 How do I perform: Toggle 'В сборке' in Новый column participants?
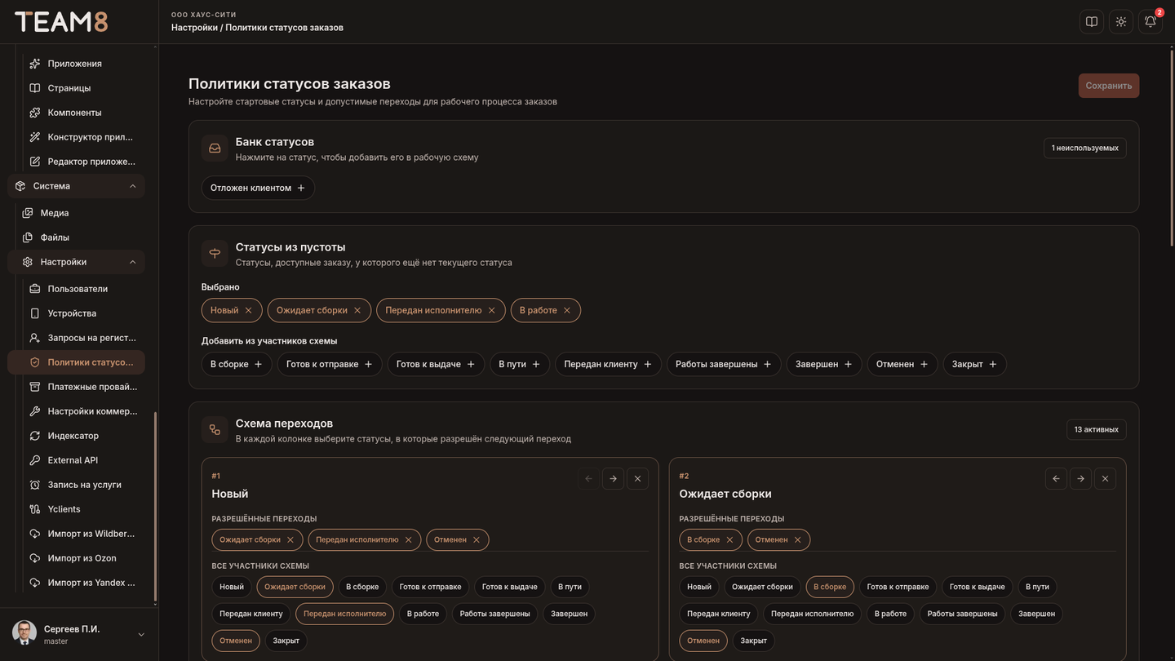tap(362, 587)
